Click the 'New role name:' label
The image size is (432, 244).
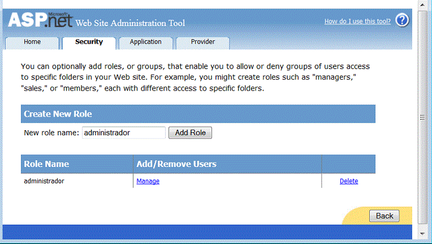pos(51,133)
